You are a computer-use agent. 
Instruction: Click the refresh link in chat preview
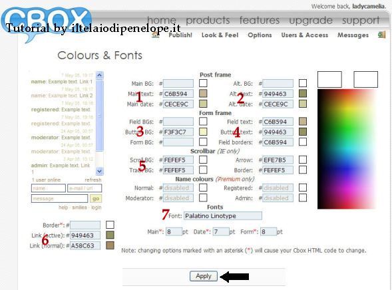(x=93, y=180)
